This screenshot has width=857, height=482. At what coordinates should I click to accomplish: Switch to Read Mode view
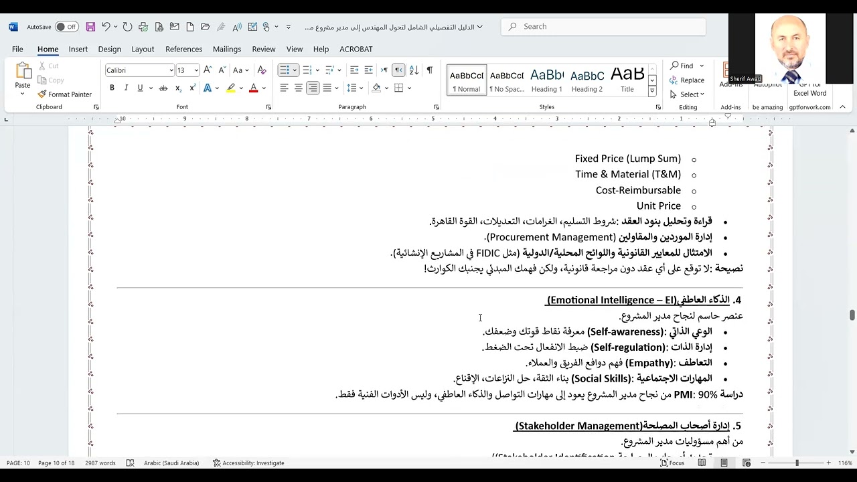(x=702, y=463)
